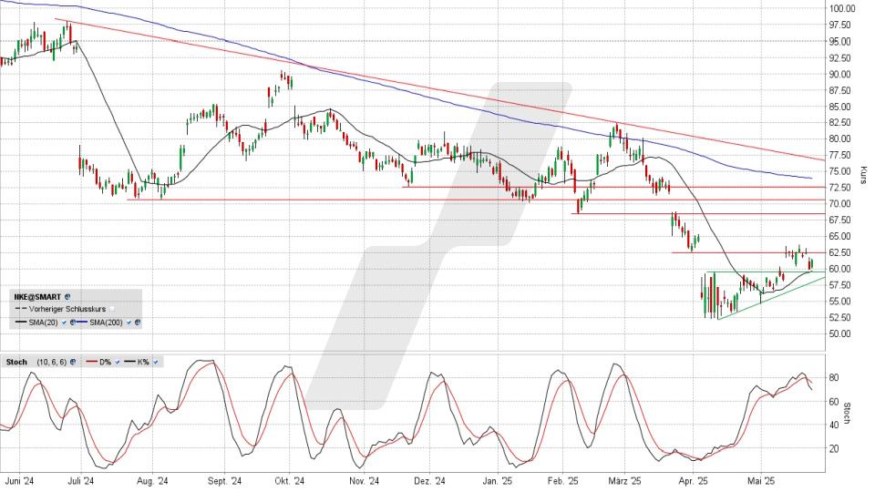875x492 pixels.
Task: Click the 82.50 price axis value
Action: click(x=840, y=123)
